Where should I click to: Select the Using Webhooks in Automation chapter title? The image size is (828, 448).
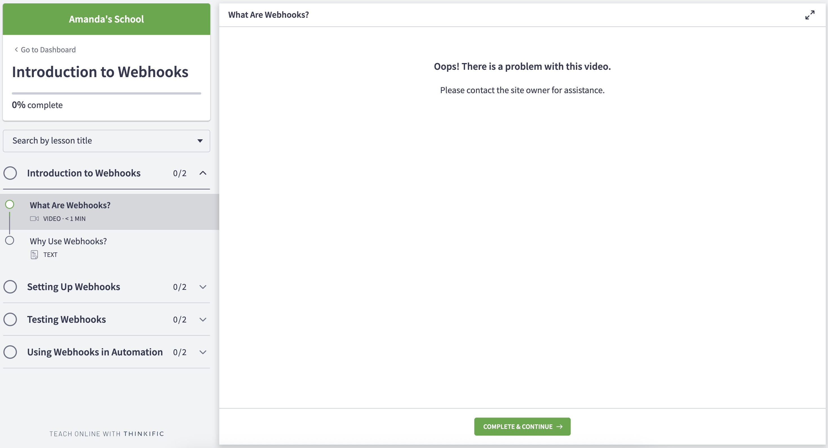point(95,352)
